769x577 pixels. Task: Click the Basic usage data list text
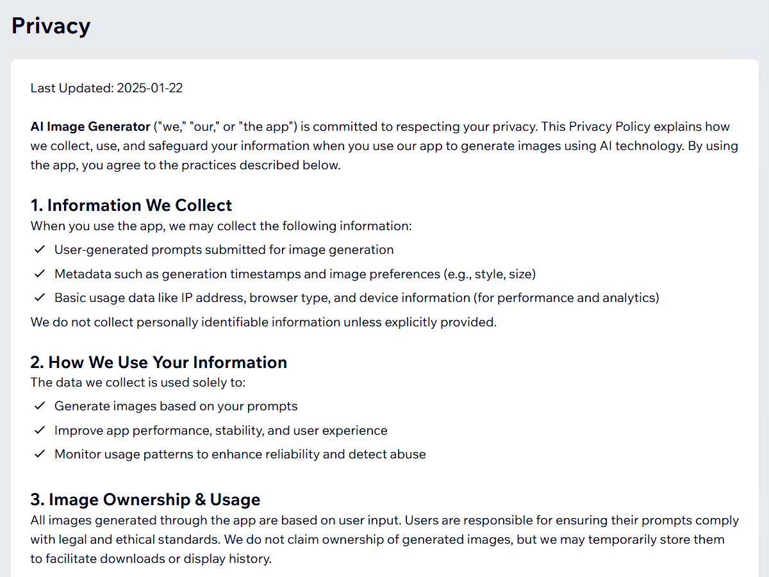pos(356,297)
